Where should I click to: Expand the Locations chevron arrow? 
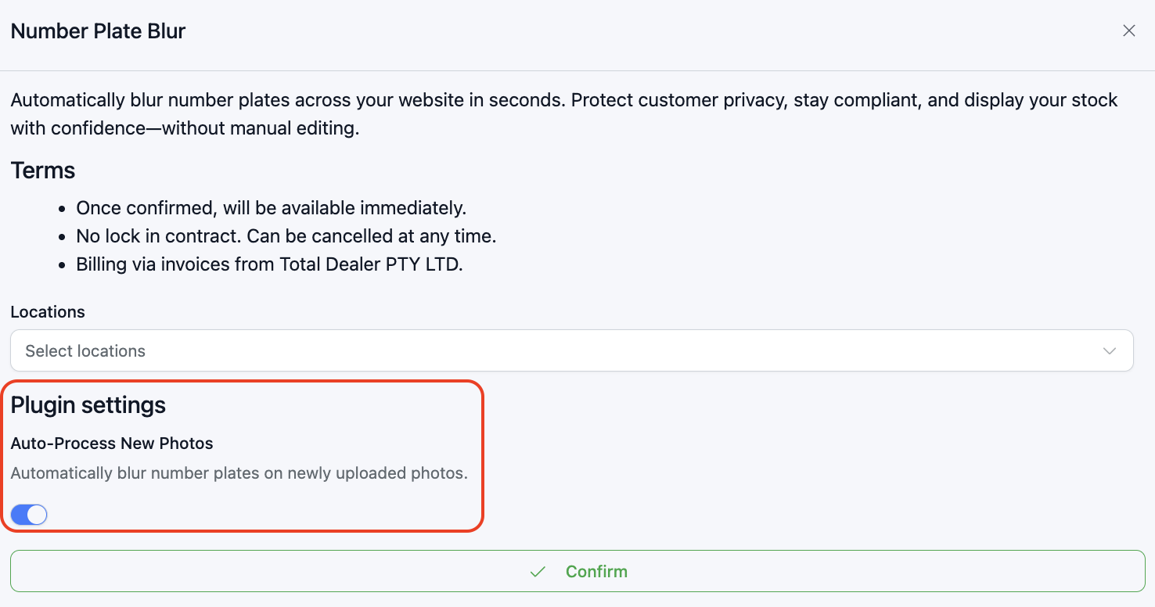(x=1109, y=351)
